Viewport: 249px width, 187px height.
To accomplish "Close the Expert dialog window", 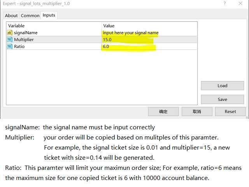I will (x=240, y=4).
